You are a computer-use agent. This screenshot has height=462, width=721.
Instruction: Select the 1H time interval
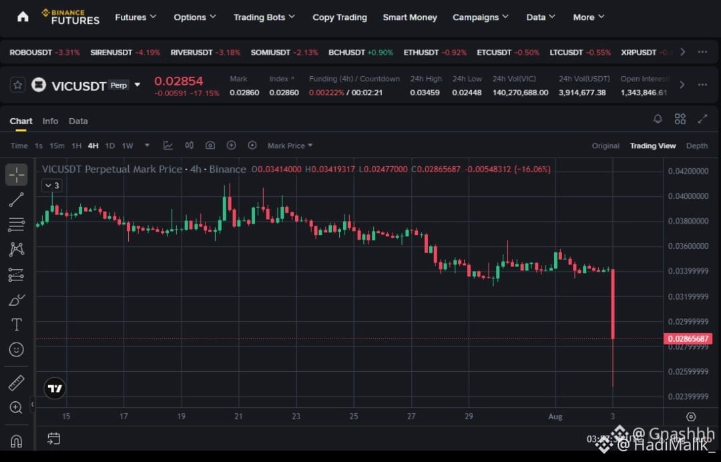[x=76, y=146]
